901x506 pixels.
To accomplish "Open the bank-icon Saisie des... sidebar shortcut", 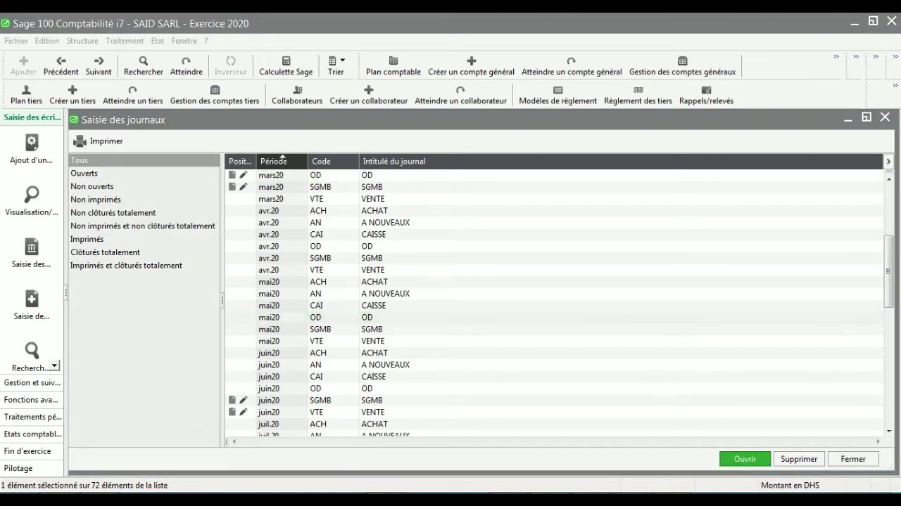I will click(x=32, y=253).
